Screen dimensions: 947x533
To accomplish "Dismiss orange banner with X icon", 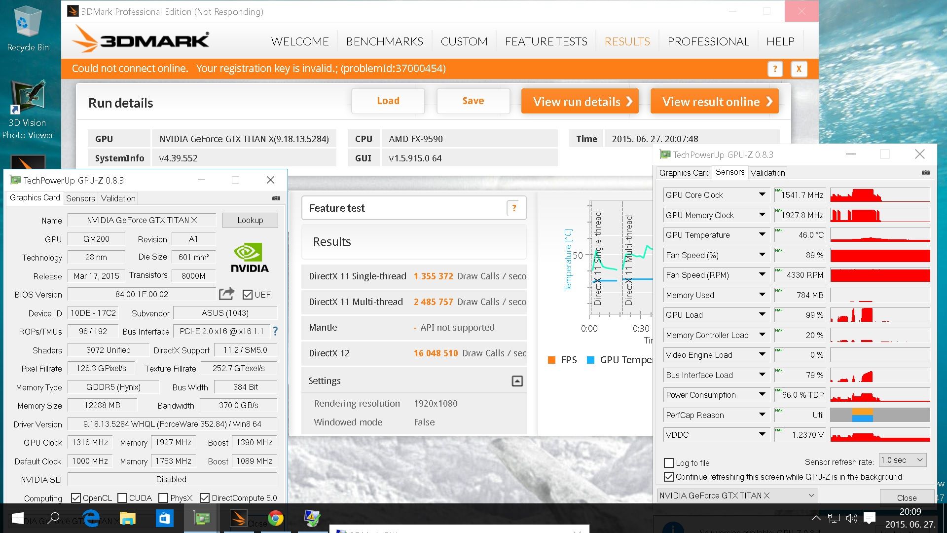I will point(799,69).
